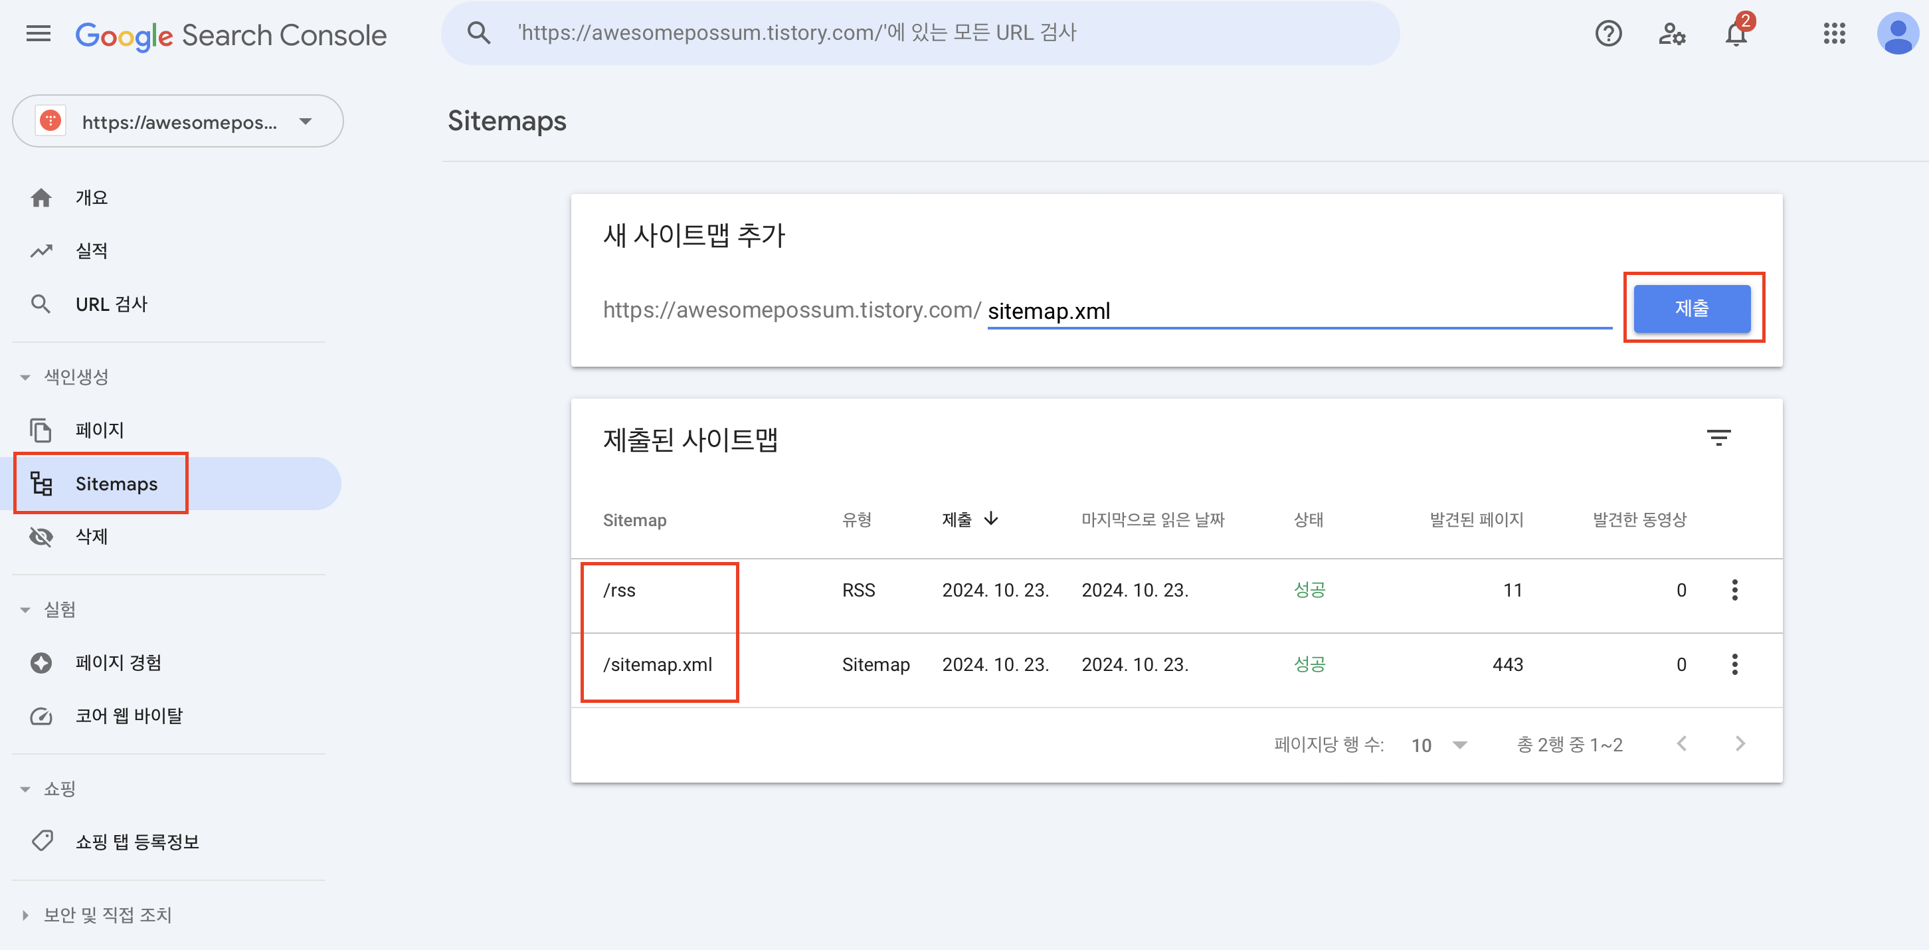Click the sitemap tree icon in sidebar
The width and height of the screenshot is (1929, 950).
[x=41, y=483]
